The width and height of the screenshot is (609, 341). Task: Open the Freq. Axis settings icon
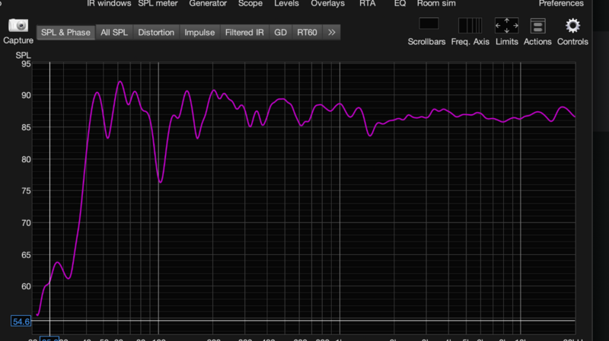coord(470,26)
